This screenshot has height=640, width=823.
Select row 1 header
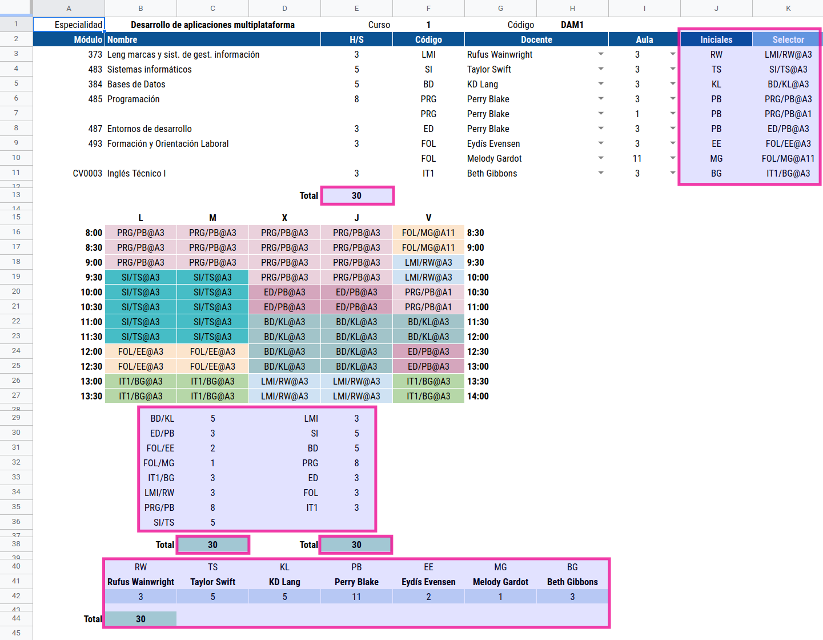point(16,24)
